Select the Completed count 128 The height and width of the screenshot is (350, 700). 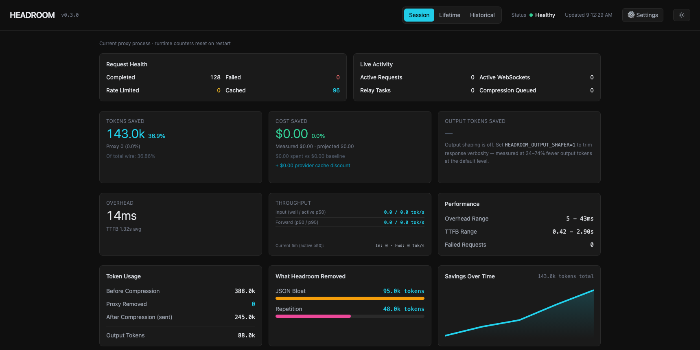click(x=215, y=77)
